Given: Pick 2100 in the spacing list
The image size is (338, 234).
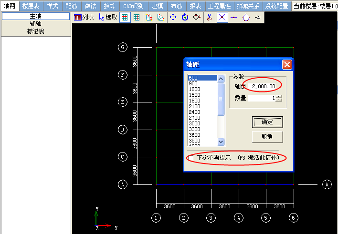Looking at the screenshot, I should tap(202, 106).
